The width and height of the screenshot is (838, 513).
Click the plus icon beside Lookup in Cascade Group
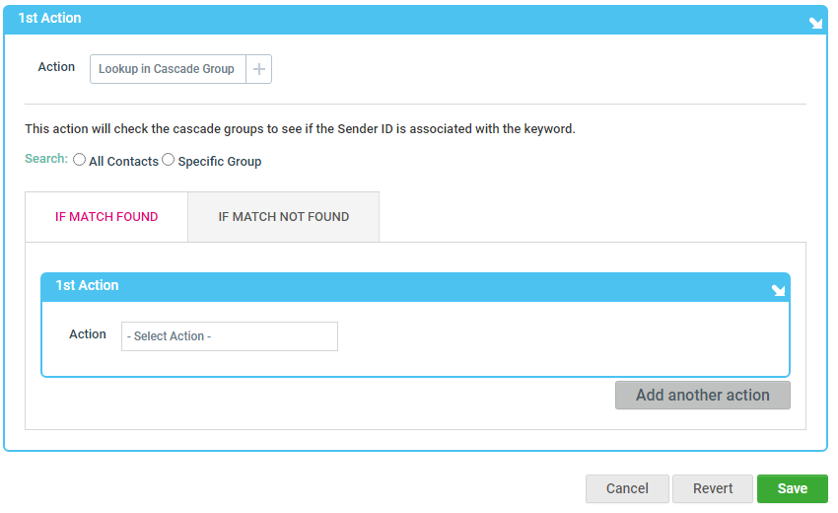point(258,69)
